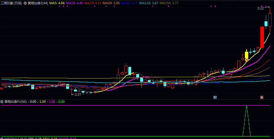
Task: Select the large solid red candlestick
Action: [262, 37]
